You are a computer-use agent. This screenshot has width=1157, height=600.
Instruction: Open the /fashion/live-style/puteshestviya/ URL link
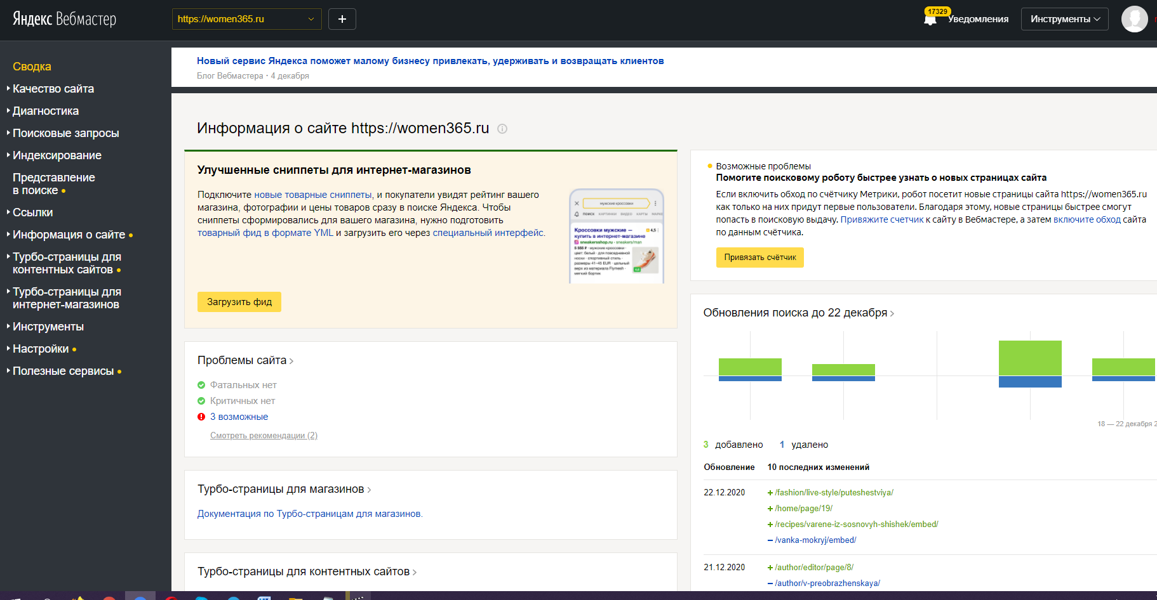point(834,493)
